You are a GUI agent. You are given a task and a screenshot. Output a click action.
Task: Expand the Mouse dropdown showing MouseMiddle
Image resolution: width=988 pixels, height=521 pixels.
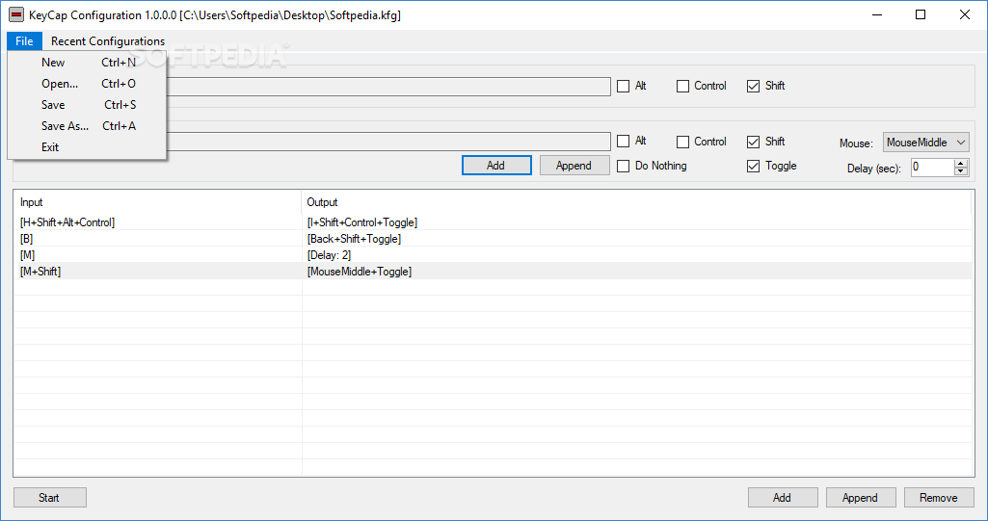(925, 143)
